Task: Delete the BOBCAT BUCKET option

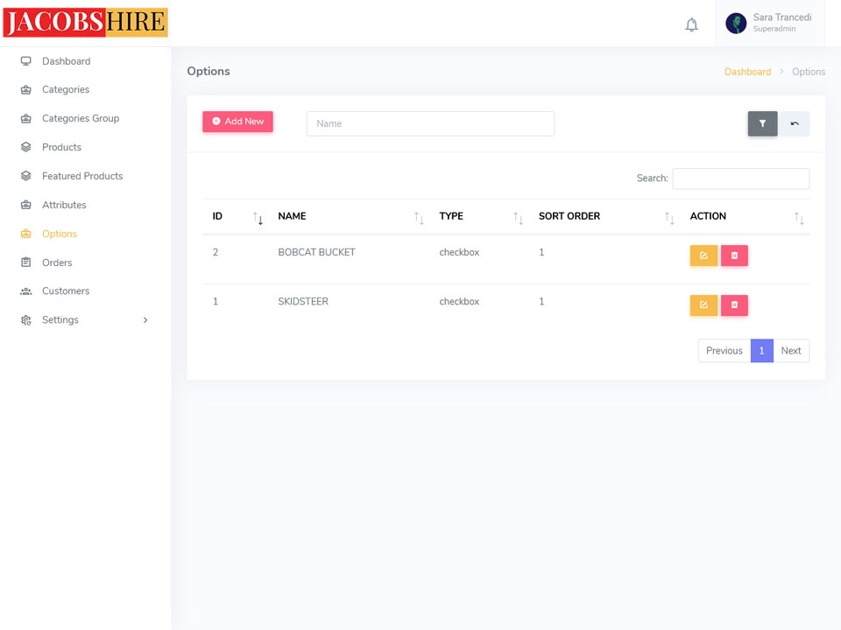Action: pyautogui.click(x=734, y=255)
